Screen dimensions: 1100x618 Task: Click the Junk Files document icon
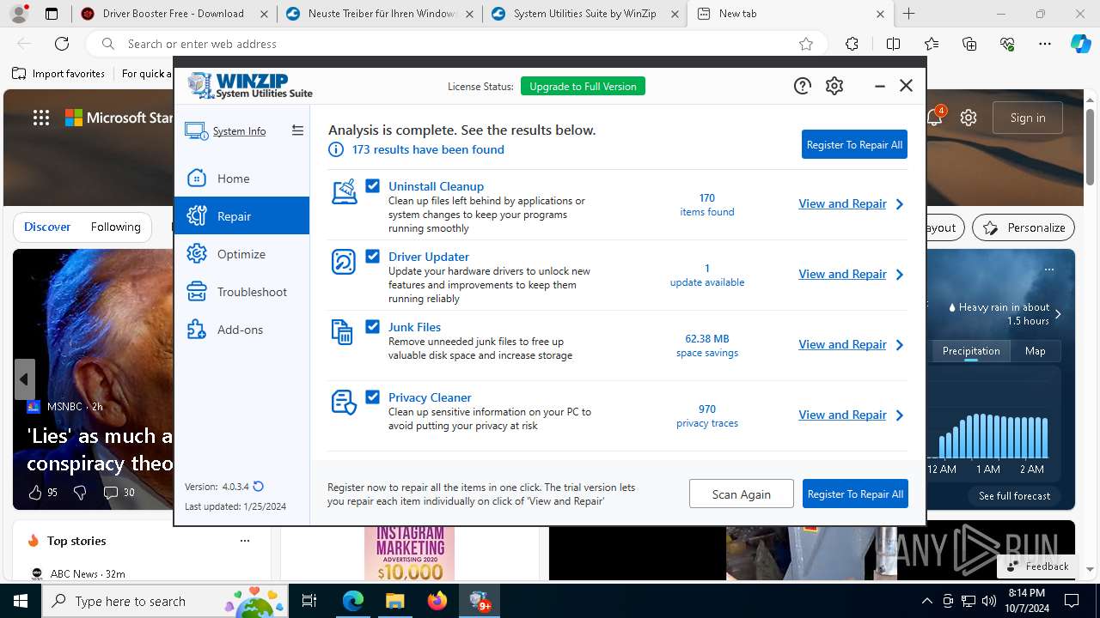(342, 332)
